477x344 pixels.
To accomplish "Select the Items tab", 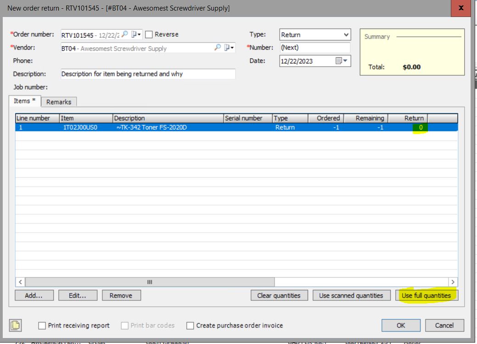I will pyautogui.click(x=25, y=101).
